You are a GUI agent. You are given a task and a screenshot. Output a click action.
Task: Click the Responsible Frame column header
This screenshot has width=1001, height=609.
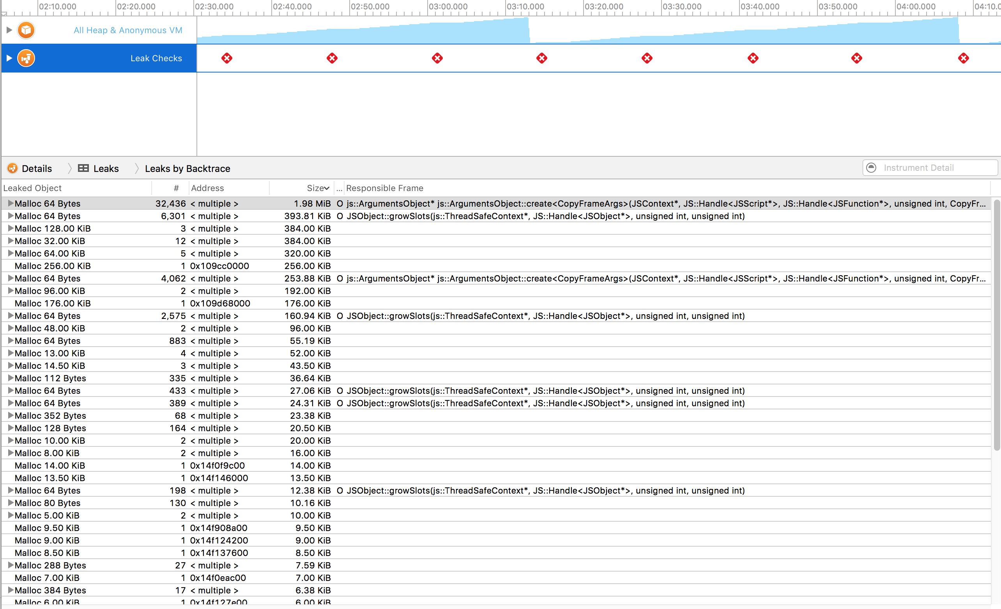click(384, 188)
